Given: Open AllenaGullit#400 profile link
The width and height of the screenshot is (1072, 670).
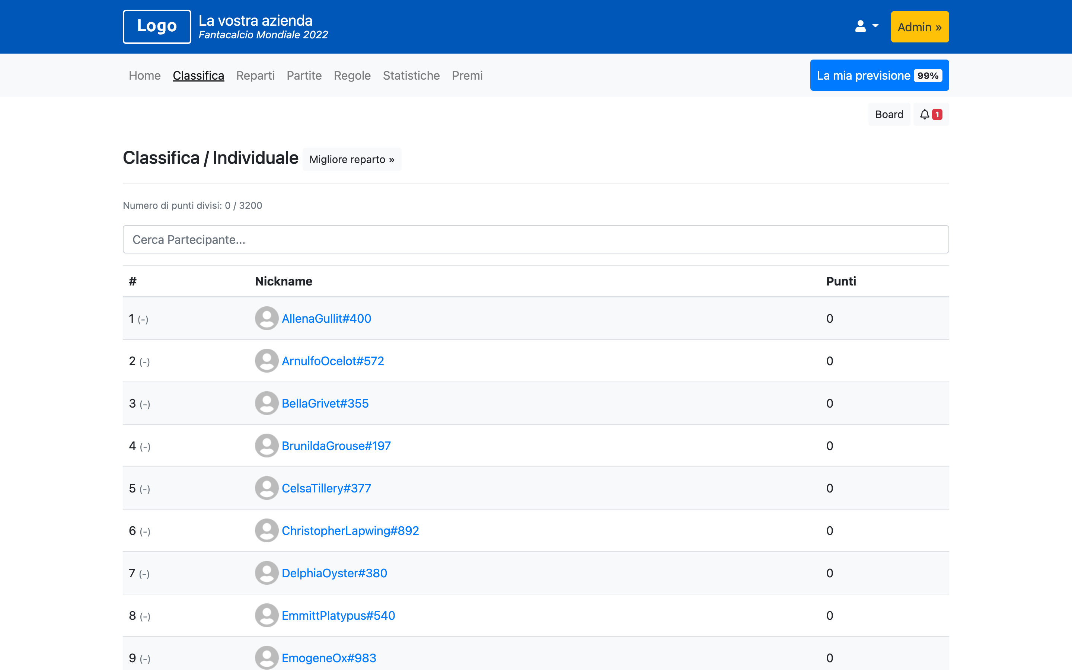Looking at the screenshot, I should point(326,318).
